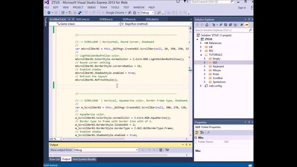
Task: Switch to GUIForm.ts editor tab
Action: (129, 19)
